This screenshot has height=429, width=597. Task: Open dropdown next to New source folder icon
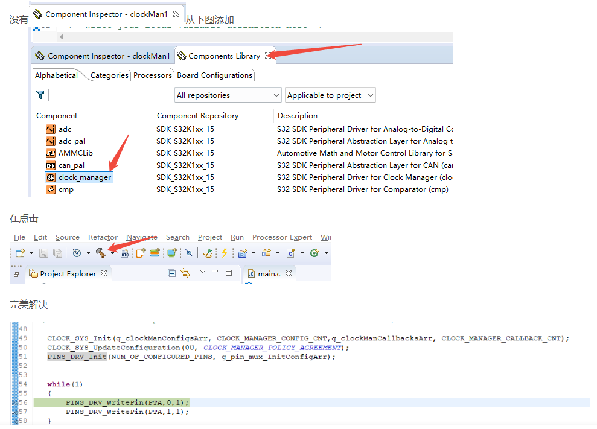pyautogui.click(x=278, y=253)
